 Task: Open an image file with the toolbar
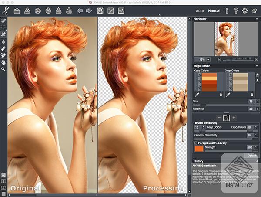[x=17, y=11]
